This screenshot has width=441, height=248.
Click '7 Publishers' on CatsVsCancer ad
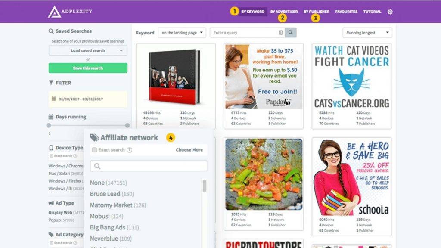[365, 124]
